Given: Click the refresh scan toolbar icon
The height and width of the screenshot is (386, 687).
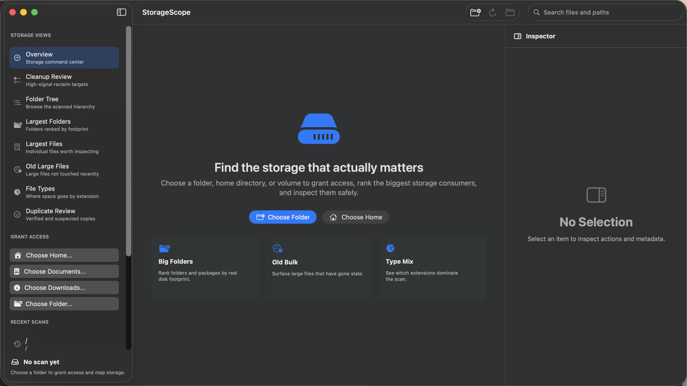Looking at the screenshot, I should point(493,12).
